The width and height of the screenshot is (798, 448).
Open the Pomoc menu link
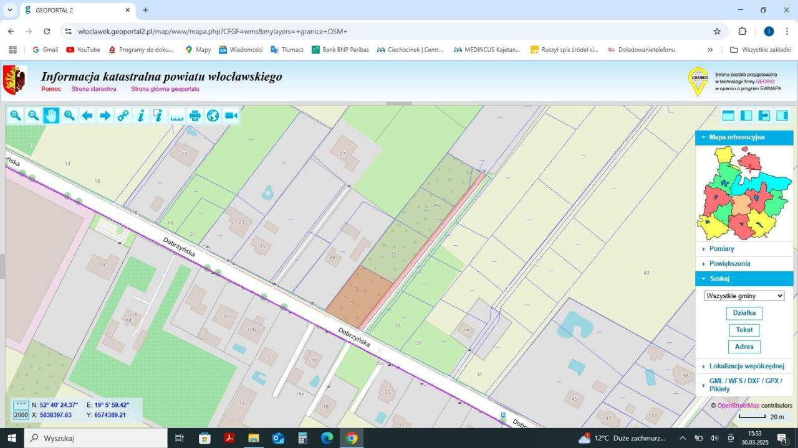[51, 89]
